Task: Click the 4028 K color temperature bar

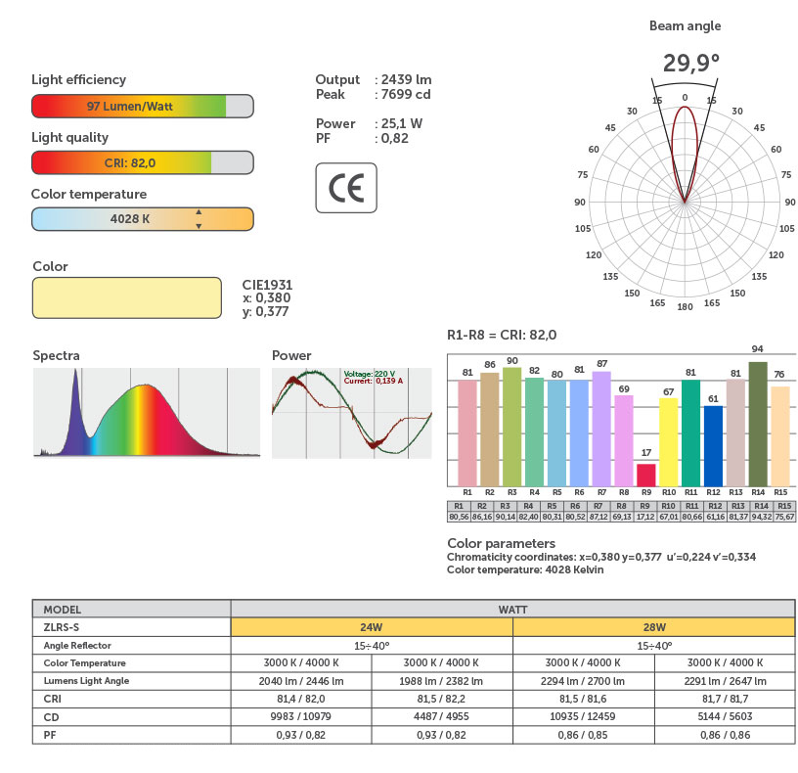Action: point(143,219)
